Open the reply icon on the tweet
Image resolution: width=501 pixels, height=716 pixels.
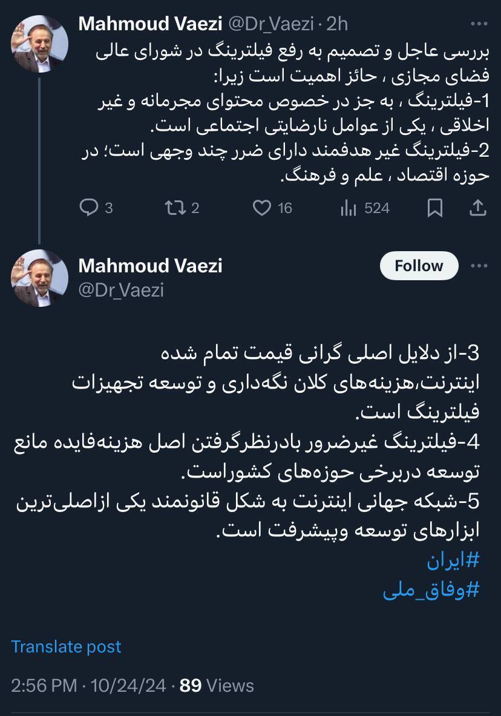click(90, 208)
